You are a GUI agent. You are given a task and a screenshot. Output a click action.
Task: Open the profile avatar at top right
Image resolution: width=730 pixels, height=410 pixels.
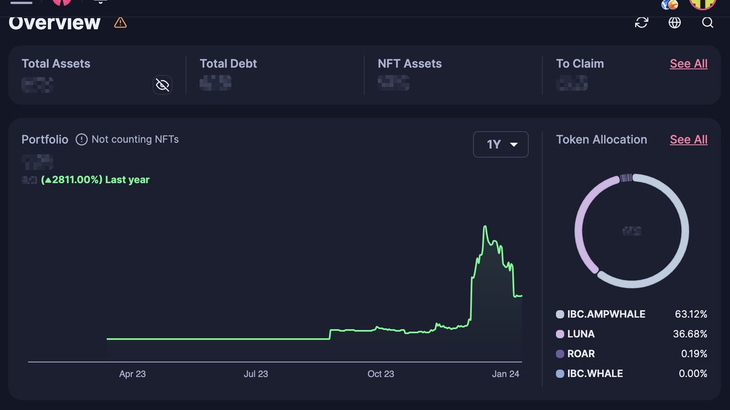click(702, 2)
